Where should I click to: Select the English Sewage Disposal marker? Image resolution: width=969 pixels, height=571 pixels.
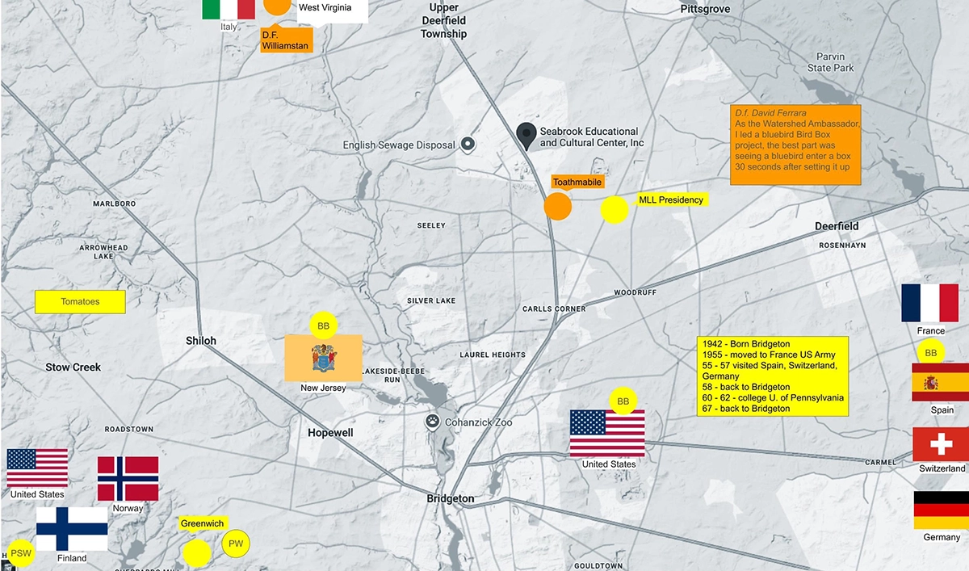[x=468, y=145]
